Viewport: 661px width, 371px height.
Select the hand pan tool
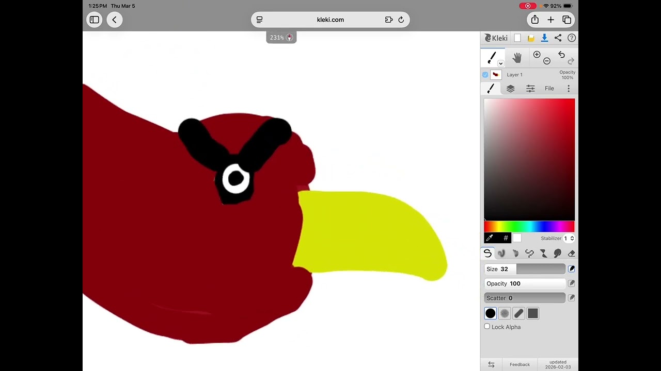click(x=517, y=58)
